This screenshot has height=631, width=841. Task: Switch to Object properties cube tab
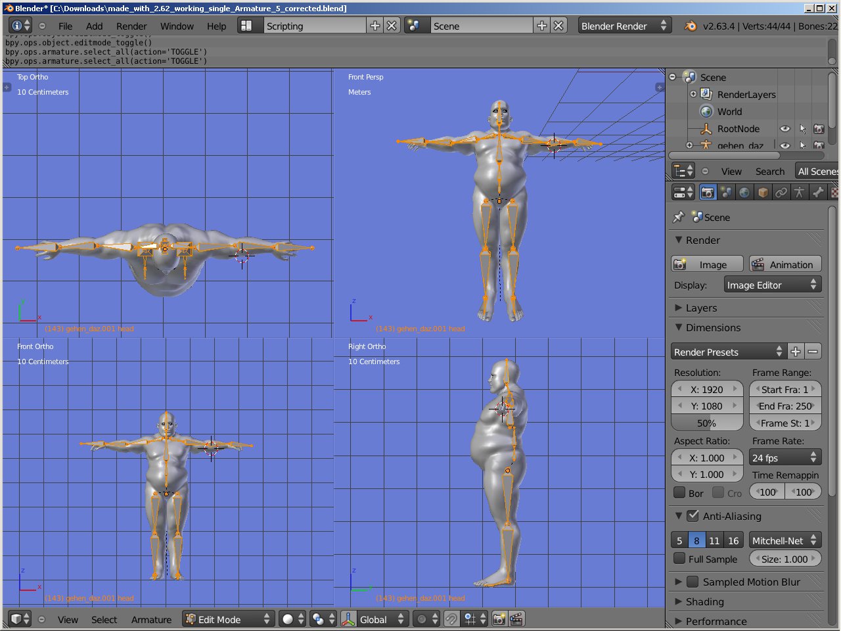(763, 192)
